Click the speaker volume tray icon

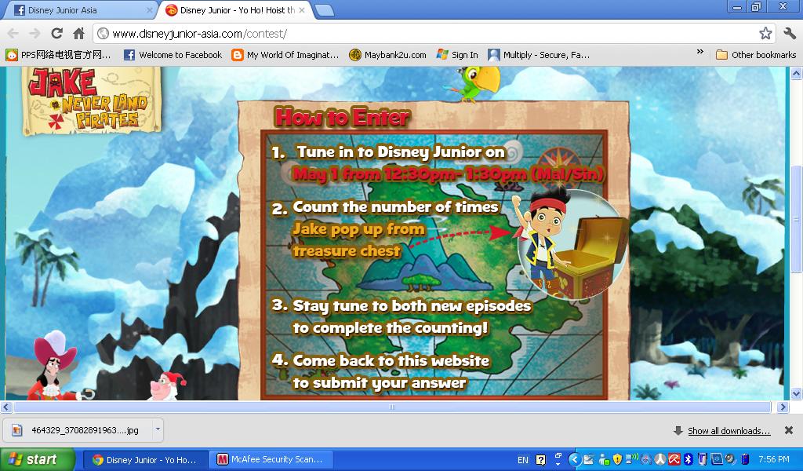(x=732, y=459)
